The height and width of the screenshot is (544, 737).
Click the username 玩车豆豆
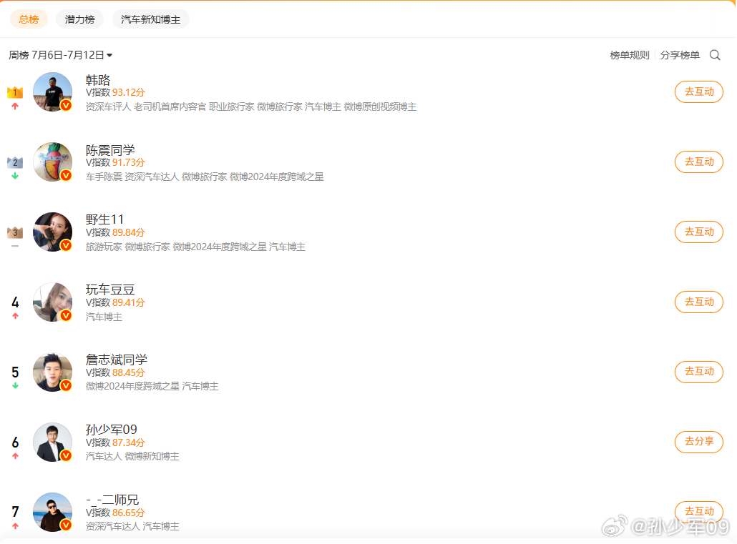[x=110, y=290]
